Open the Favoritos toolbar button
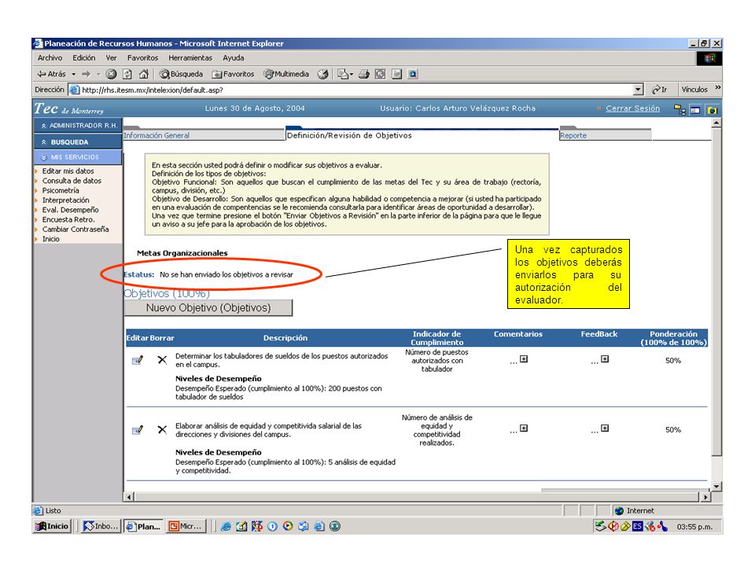Image resolution: width=755 pixels, height=566 pixels. pos(233,74)
